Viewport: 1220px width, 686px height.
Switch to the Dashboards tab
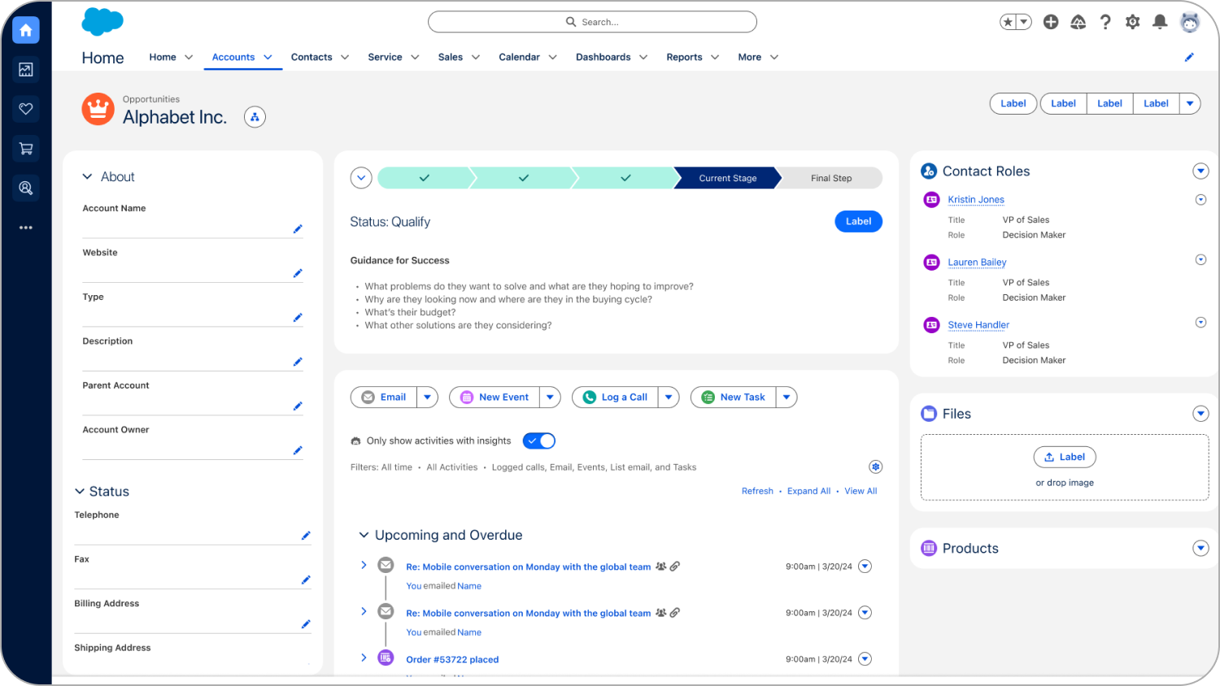[603, 57]
